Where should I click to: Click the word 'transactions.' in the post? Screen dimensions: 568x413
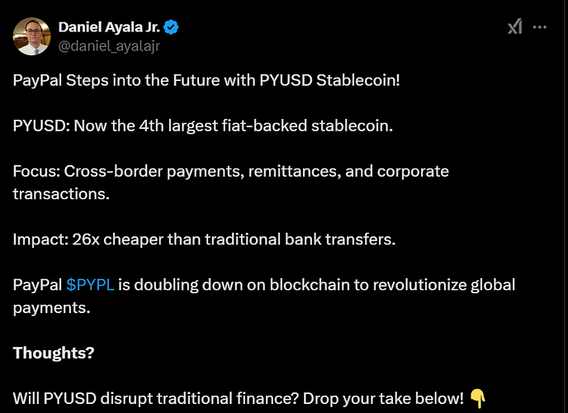[x=61, y=194]
